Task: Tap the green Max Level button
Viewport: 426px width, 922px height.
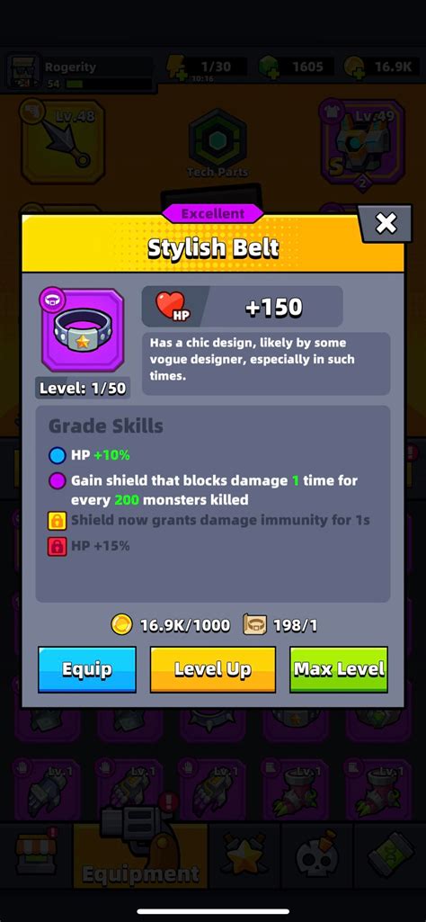Action: tap(339, 669)
